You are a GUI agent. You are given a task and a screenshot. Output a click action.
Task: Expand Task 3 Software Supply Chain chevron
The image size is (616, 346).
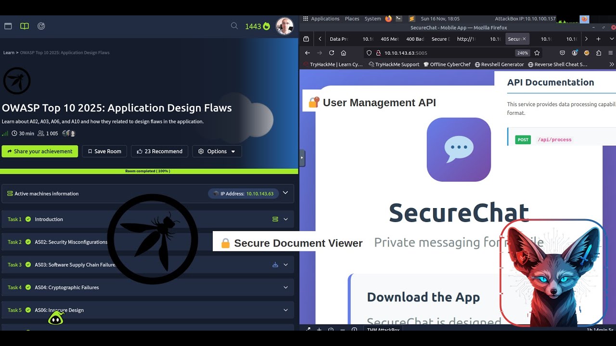point(285,265)
